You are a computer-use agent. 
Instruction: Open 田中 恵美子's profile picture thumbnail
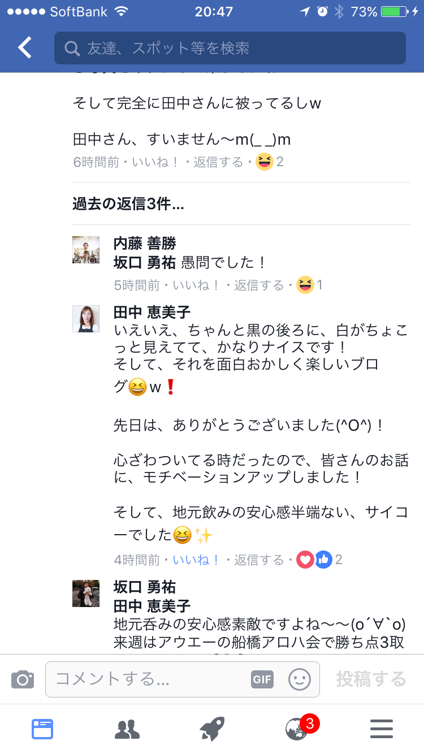pos(86,319)
